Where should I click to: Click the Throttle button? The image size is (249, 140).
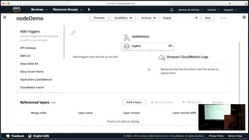click(x=99, y=18)
